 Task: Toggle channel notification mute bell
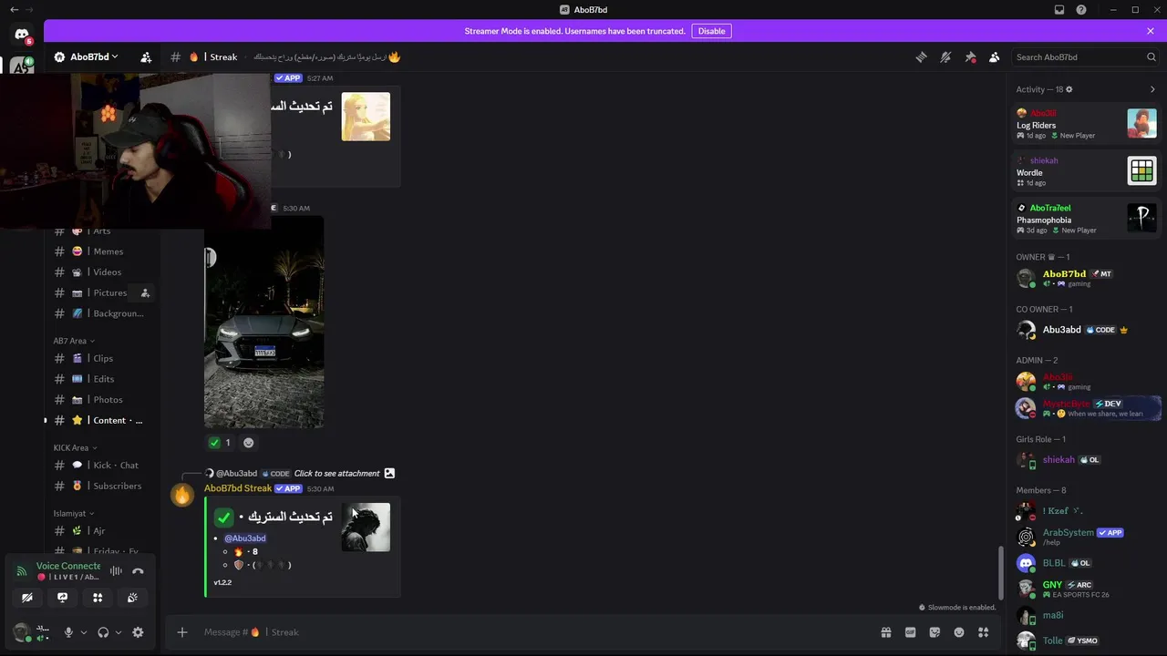[x=945, y=56]
